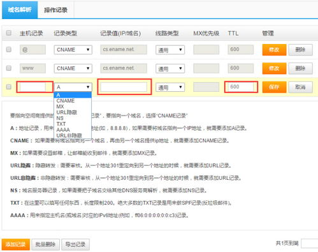This screenshot has height=252, width=318.
Task: Choose NS from the record type list
Action: 73,118
